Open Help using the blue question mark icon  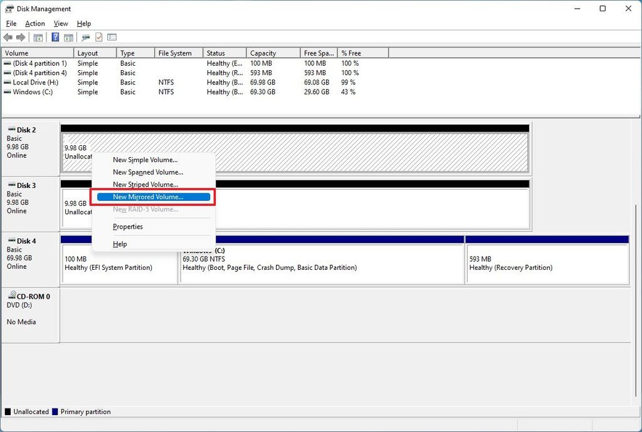coord(55,37)
